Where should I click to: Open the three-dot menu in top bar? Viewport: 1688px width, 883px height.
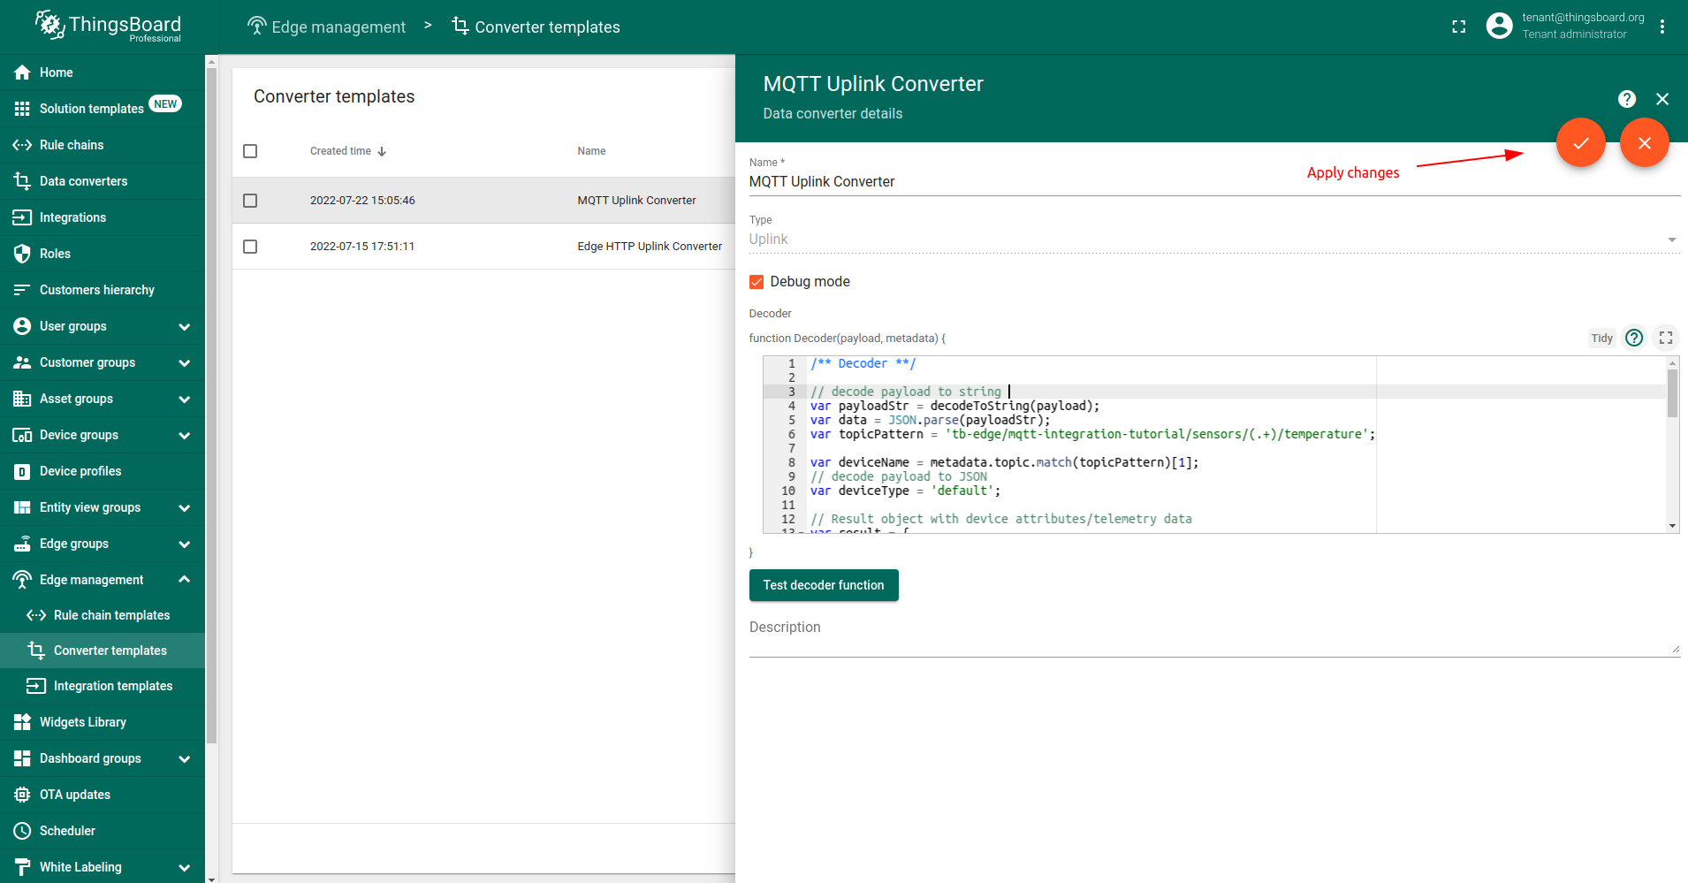coord(1661,27)
